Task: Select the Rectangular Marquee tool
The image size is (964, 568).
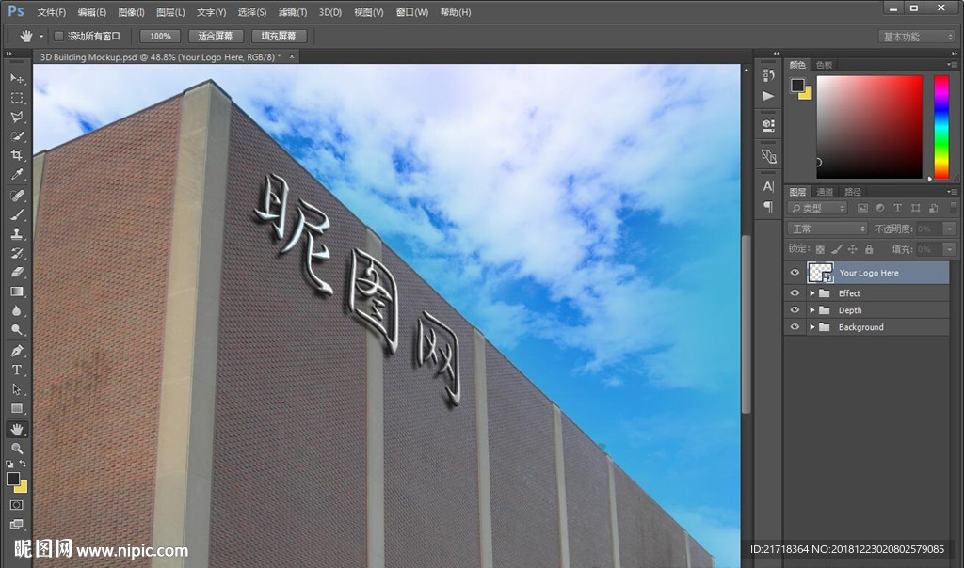Action: [17, 98]
